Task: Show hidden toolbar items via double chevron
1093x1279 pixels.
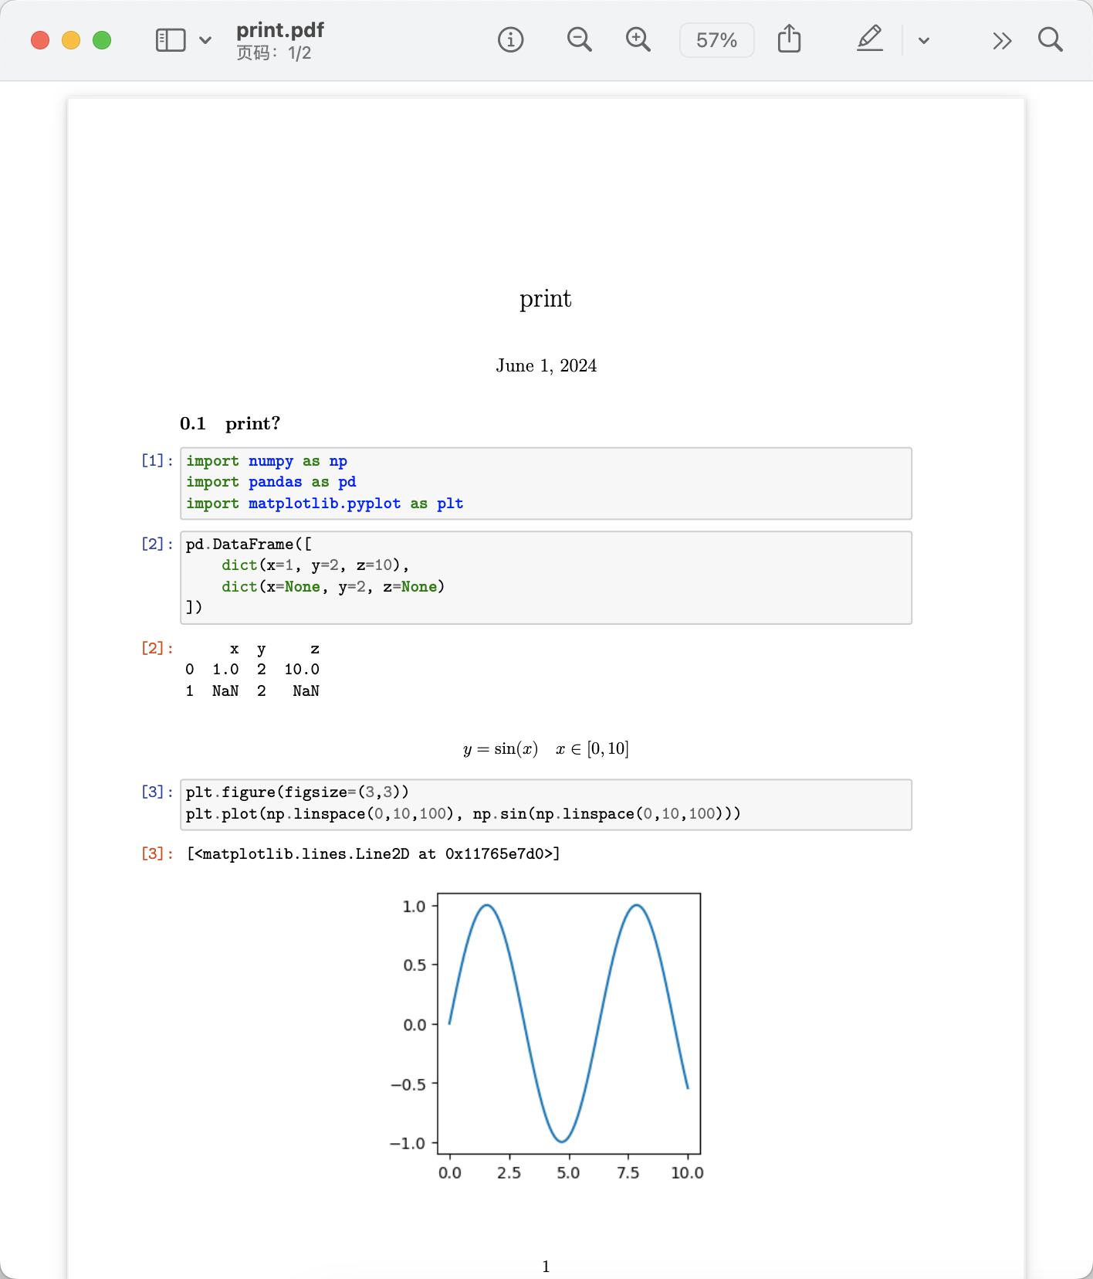Action: tap(1002, 40)
